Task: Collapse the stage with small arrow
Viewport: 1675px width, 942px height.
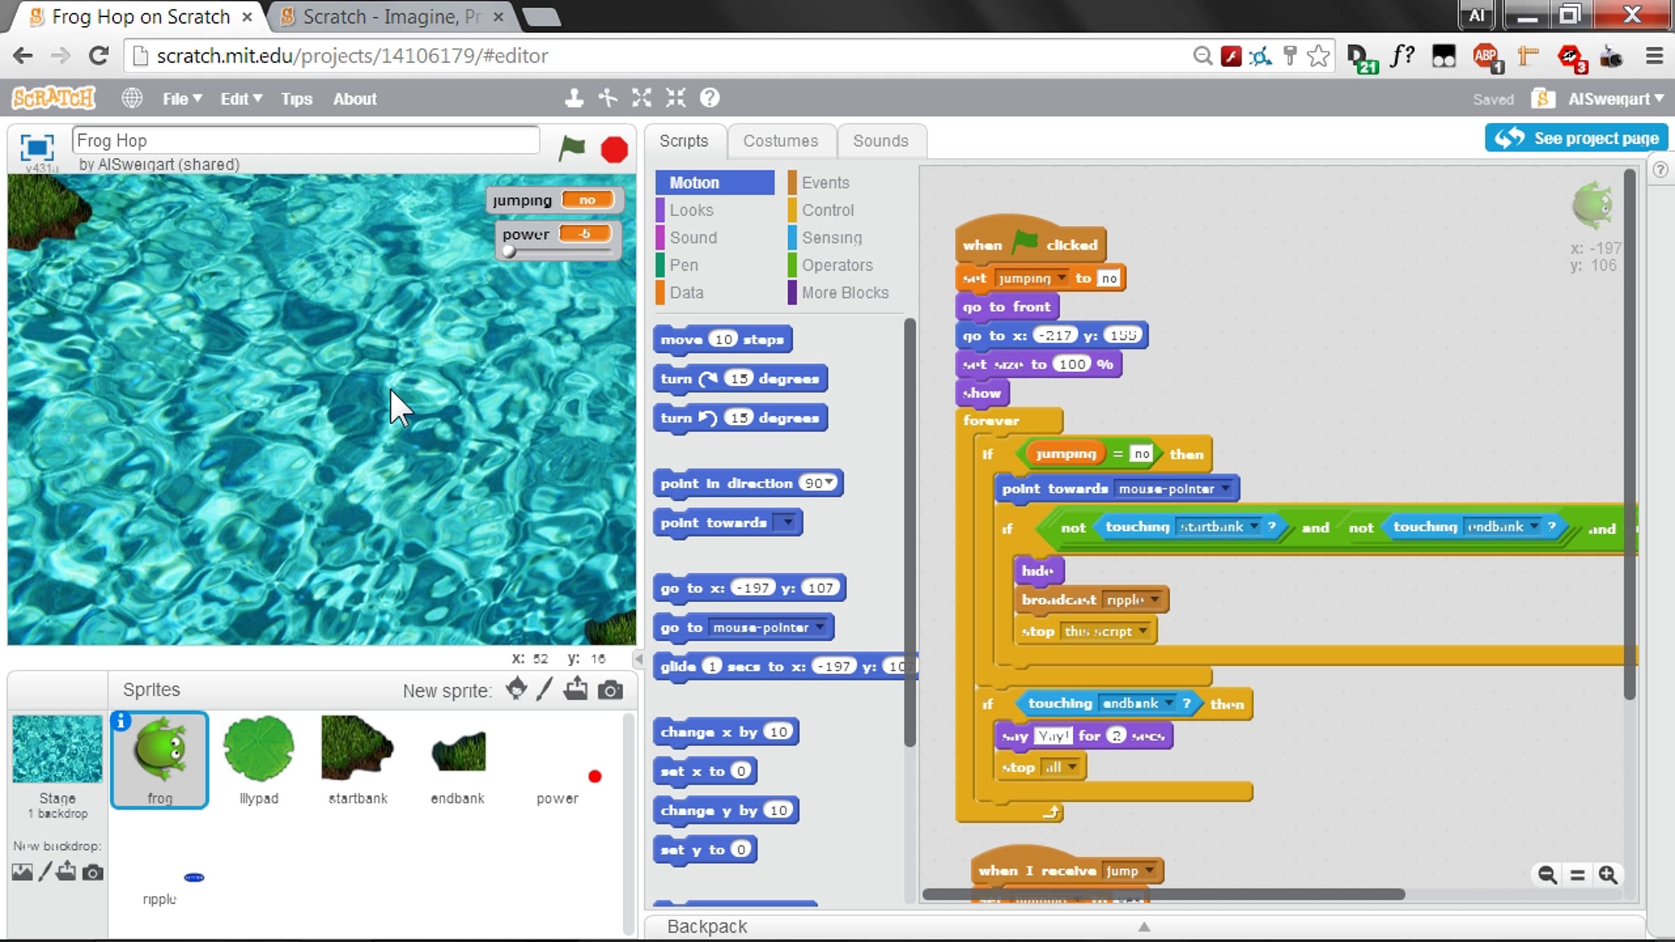Action: [639, 659]
